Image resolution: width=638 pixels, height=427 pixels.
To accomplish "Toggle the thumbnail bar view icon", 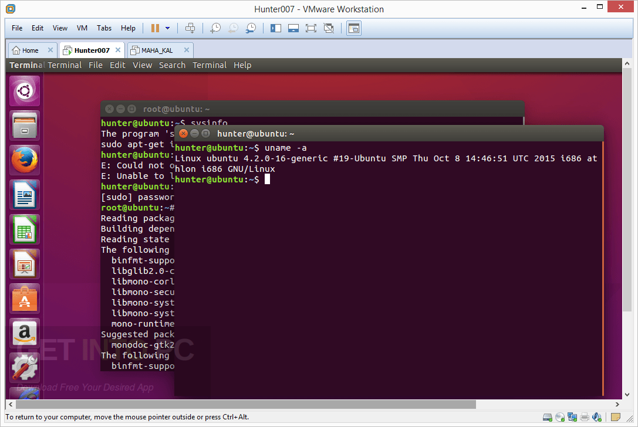I will pos(293,28).
